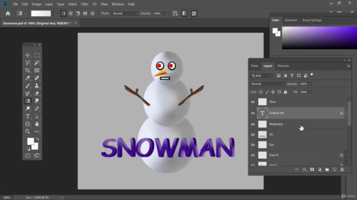Go to Photoshop Home screen

pyautogui.click(x=8, y=13)
